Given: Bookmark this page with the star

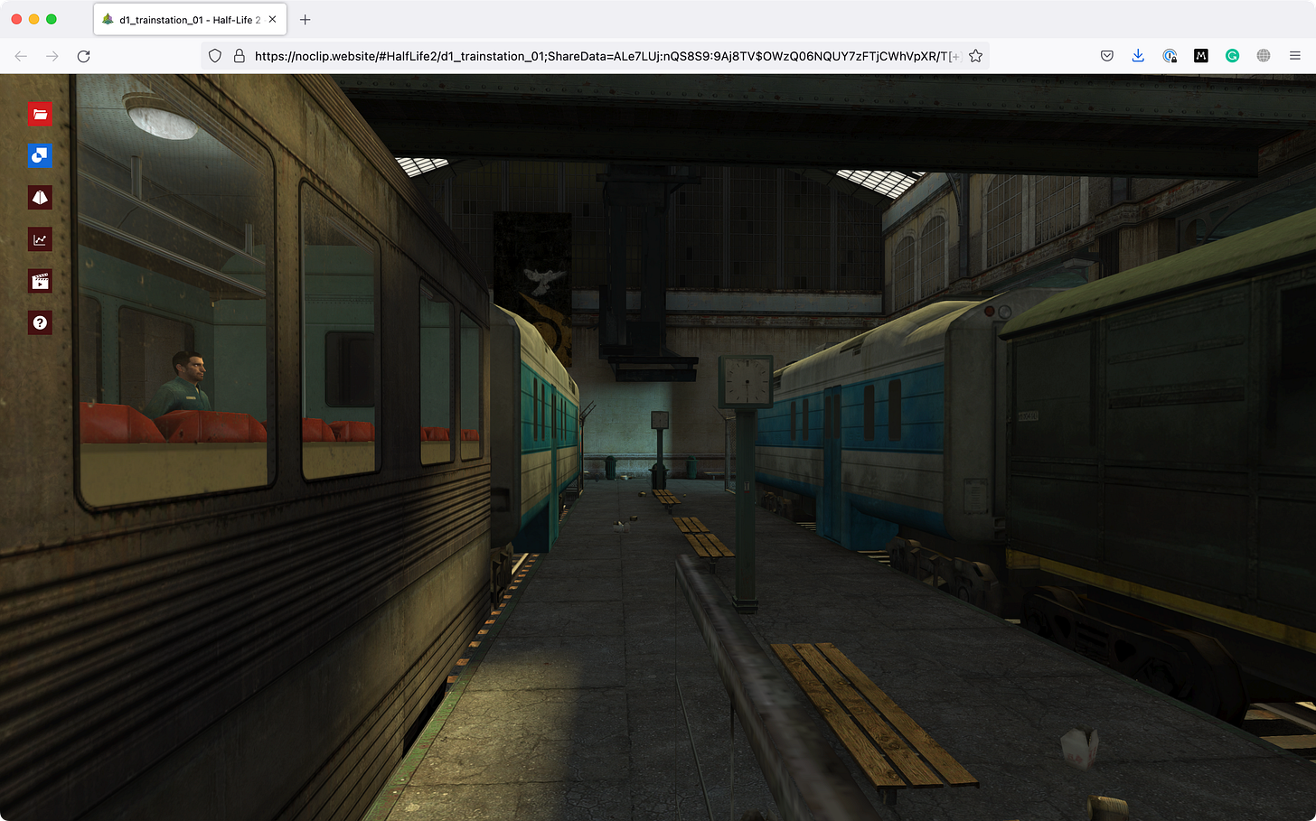Looking at the screenshot, I should pos(976,56).
